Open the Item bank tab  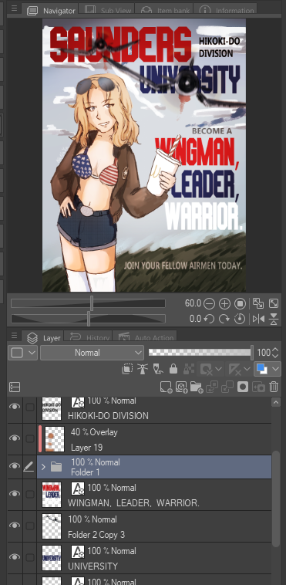pyautogui.click(x=164, y=11)
